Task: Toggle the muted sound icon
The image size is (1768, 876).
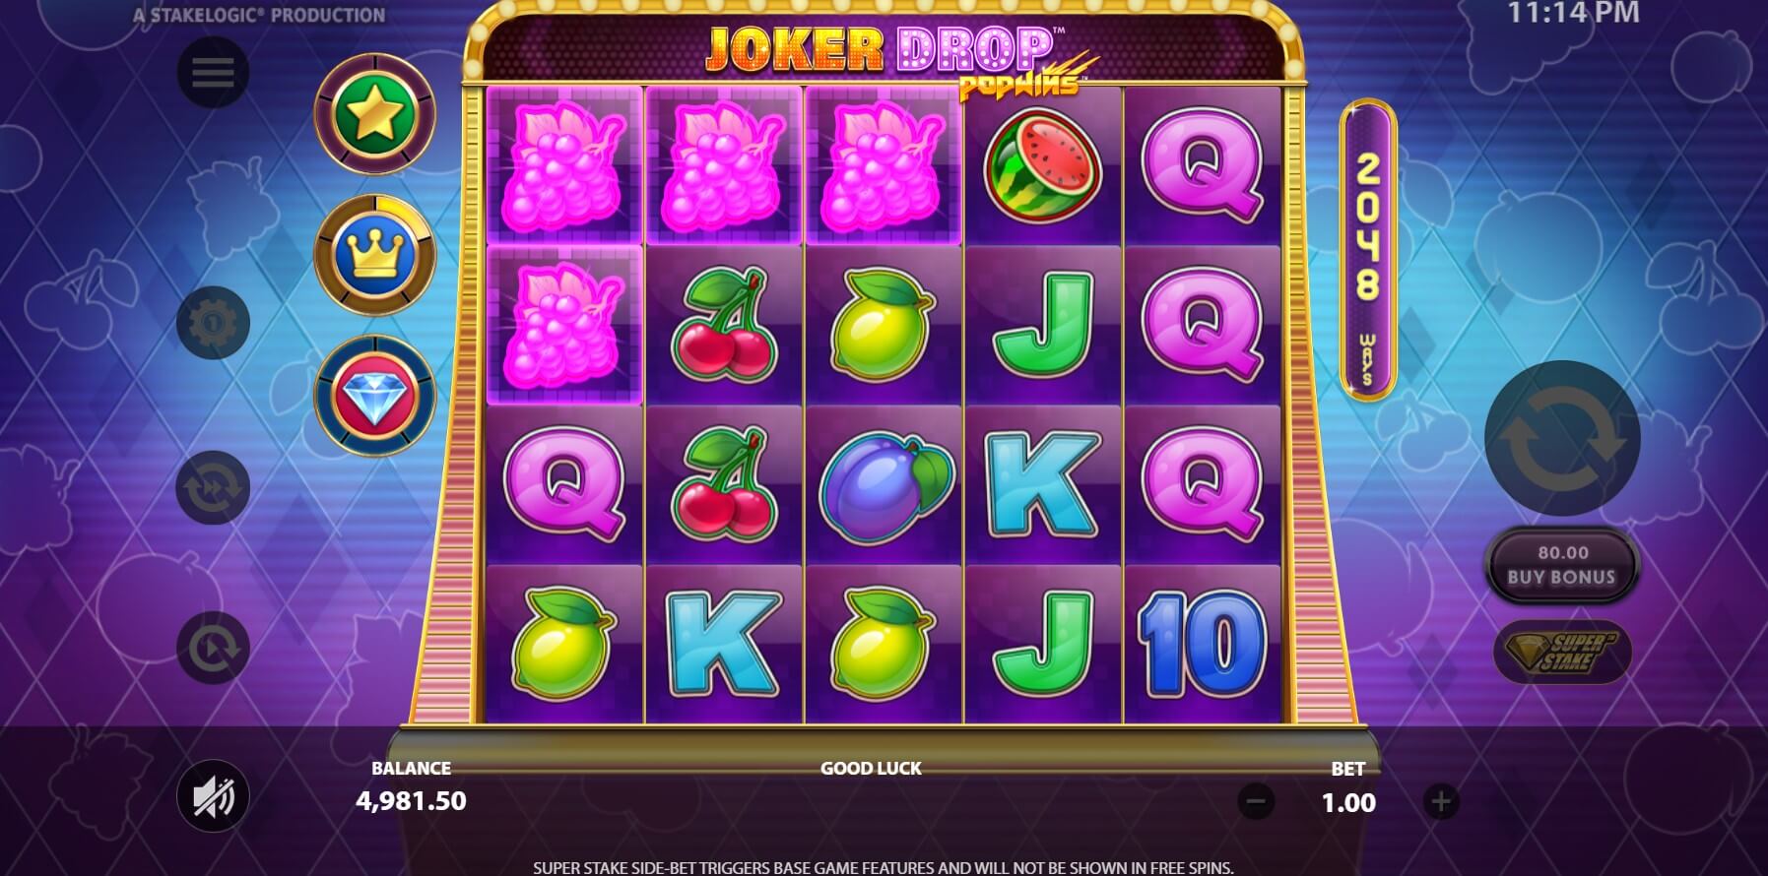Action: (213, 796)
